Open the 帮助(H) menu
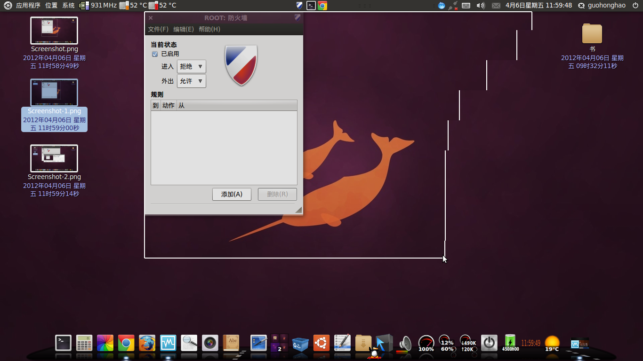The image size is (643, 361). pos(209,29)
